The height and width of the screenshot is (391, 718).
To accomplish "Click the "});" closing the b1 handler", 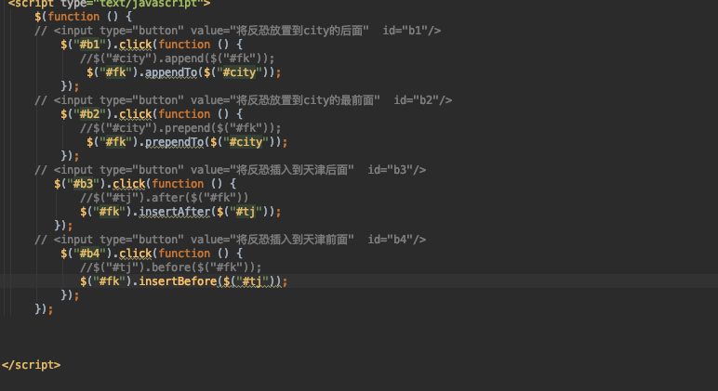I will tap(70, 86).
